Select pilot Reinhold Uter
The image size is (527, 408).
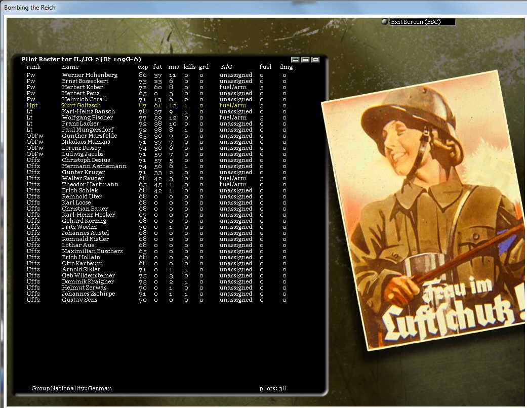82,196
